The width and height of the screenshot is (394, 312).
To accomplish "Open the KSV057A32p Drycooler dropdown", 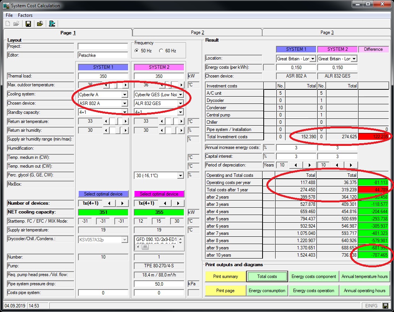I will tap(125, 240).
